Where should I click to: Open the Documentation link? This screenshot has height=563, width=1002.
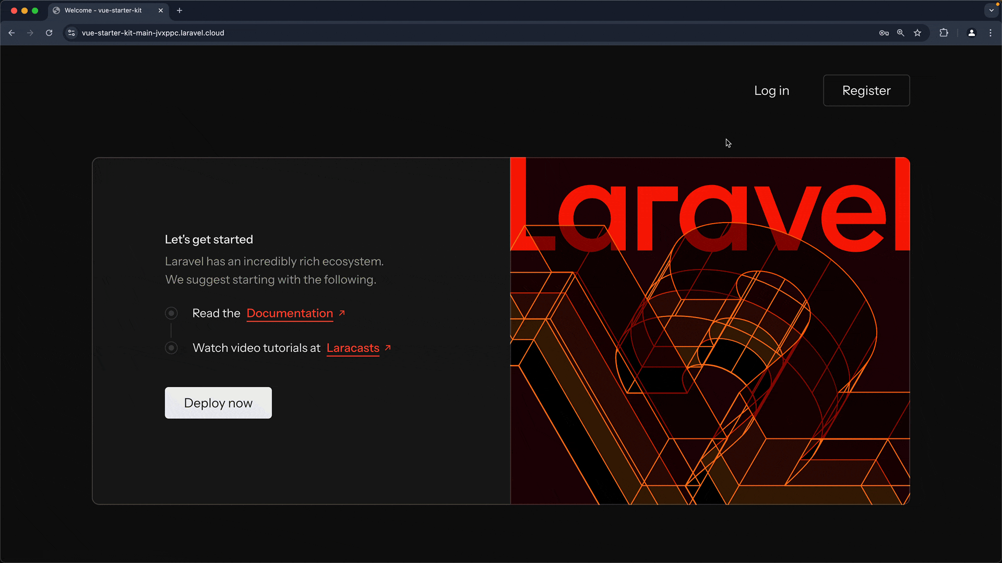[x=290, y=313]
